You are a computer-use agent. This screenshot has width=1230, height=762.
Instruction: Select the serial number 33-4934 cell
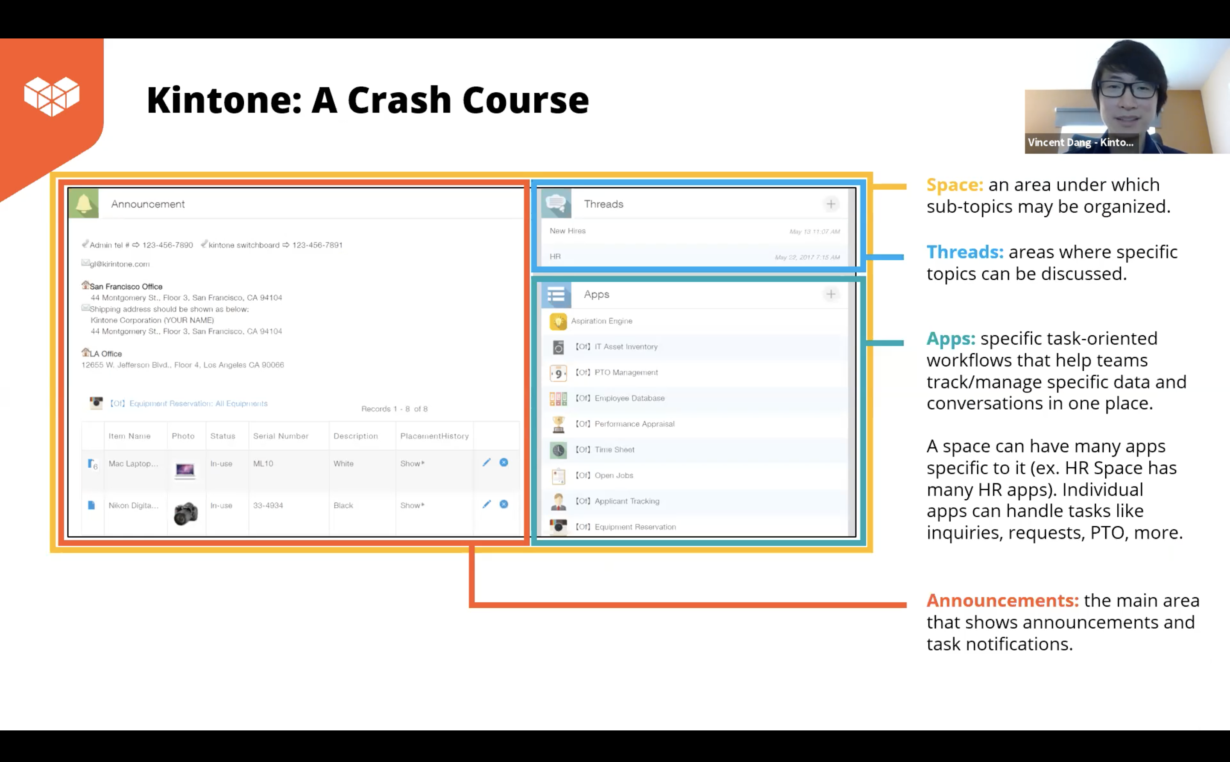pos(268,505)
